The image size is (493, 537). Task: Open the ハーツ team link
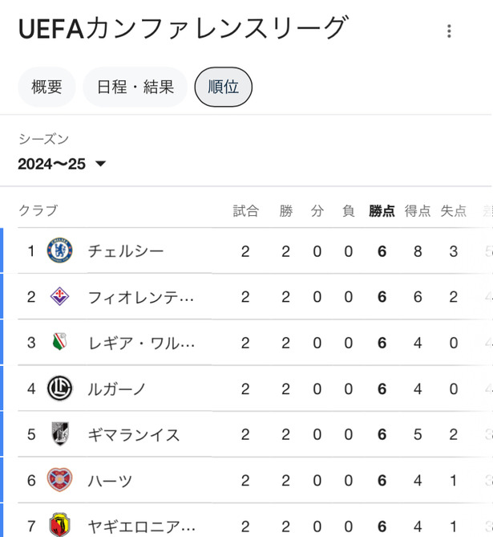coord(110,481)
